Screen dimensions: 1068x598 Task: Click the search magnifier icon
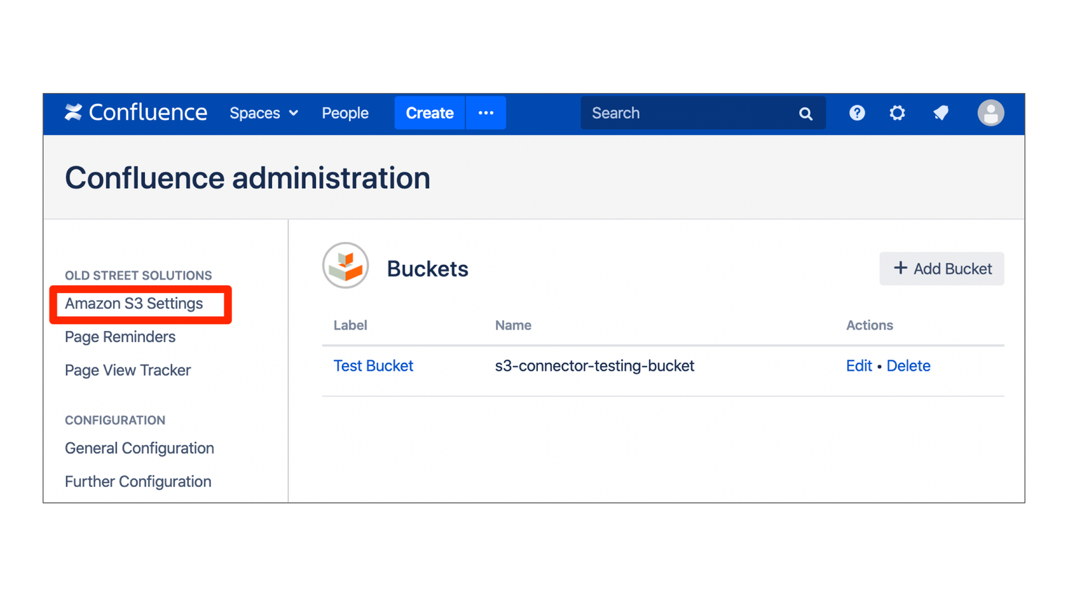(805, 114)
